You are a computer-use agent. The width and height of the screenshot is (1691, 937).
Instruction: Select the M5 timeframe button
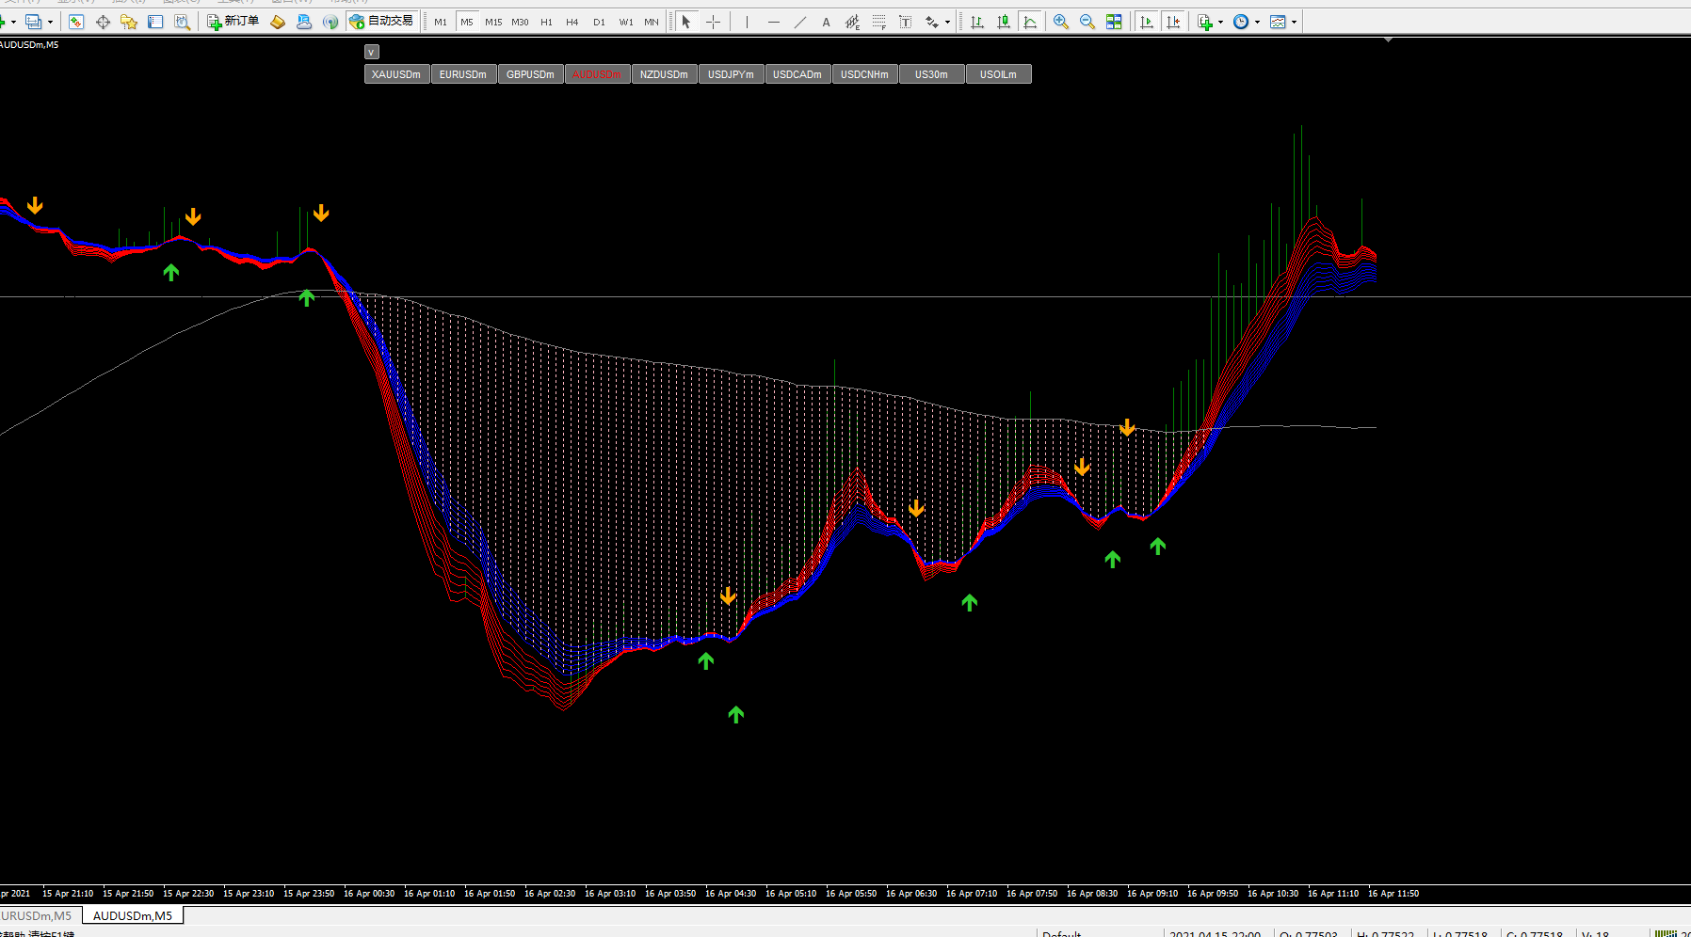point(467,22)
